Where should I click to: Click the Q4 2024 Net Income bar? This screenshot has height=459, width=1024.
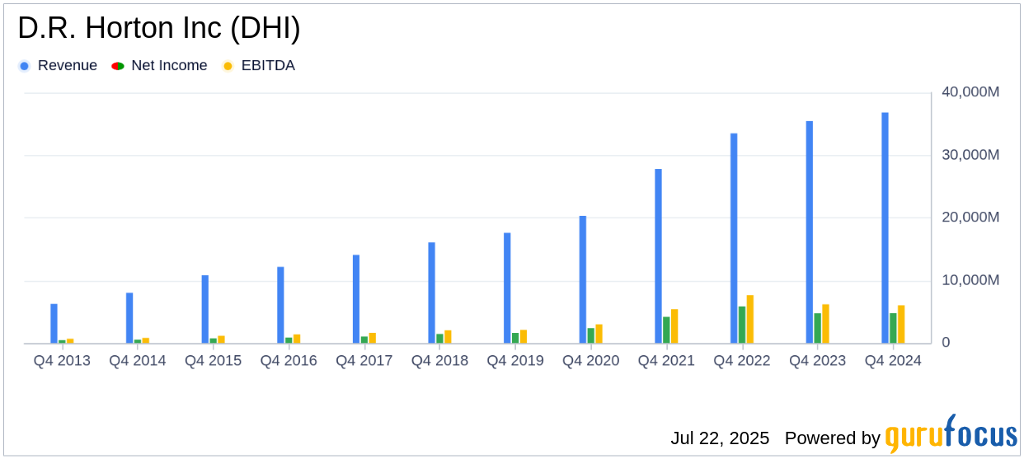point(893,328)
